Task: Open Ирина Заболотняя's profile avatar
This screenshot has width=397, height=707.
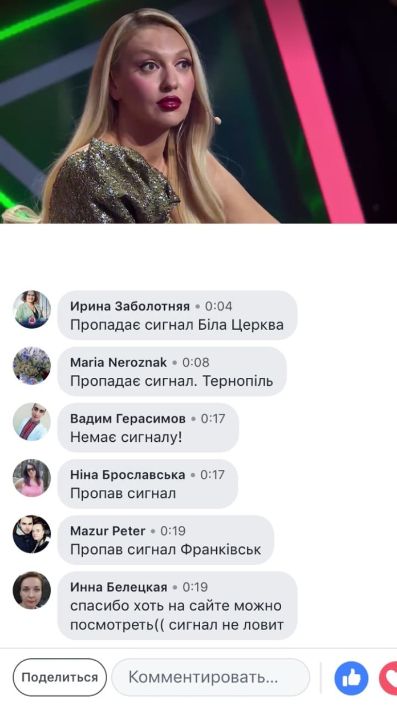Action: point(32,309)
